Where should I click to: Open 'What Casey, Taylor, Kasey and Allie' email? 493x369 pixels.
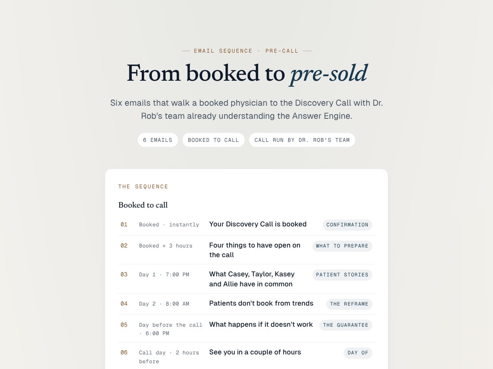[x=252, y=279]
